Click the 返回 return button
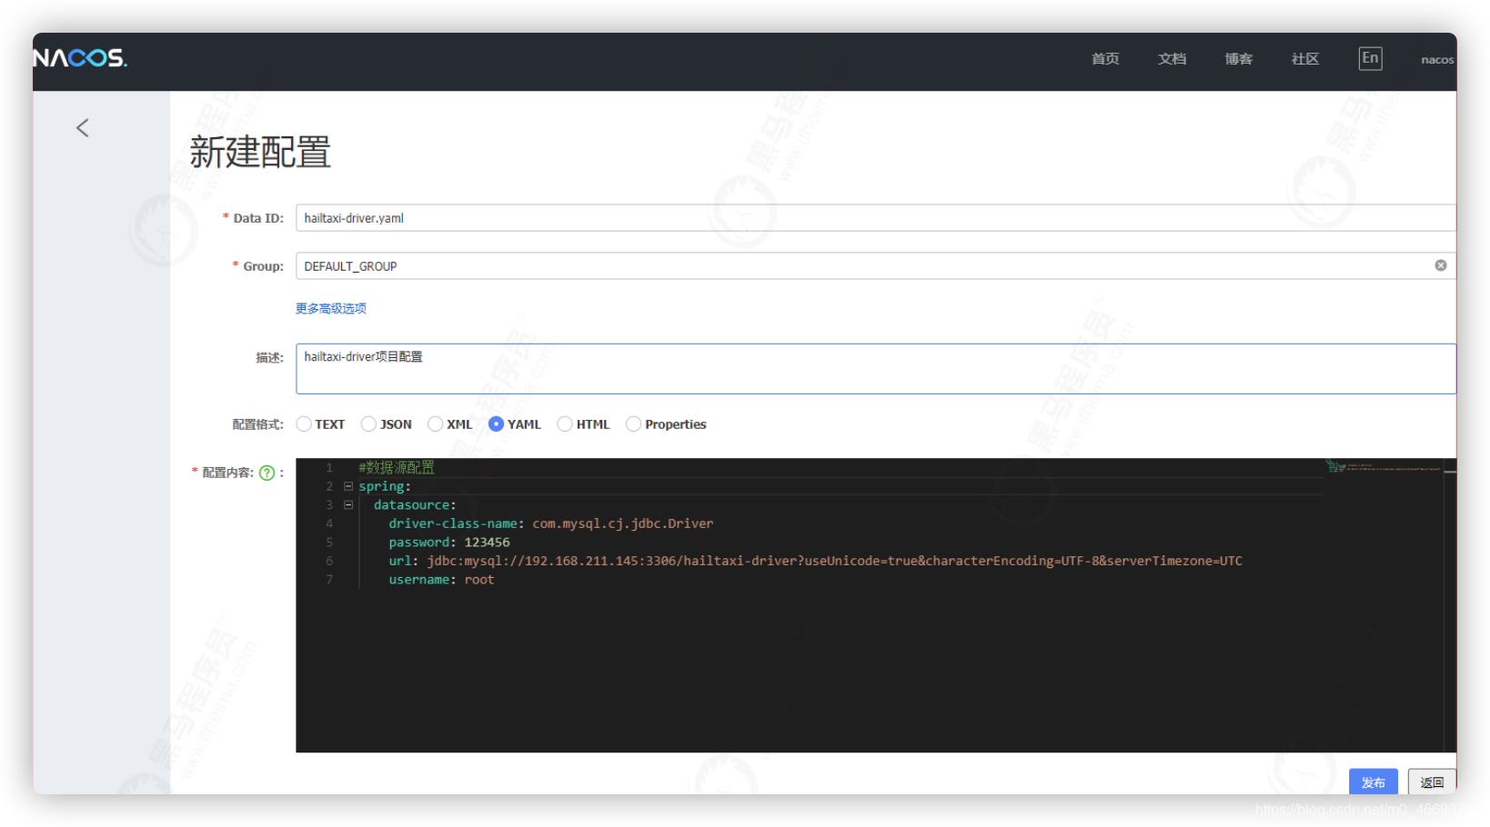 click(1432, 782)
